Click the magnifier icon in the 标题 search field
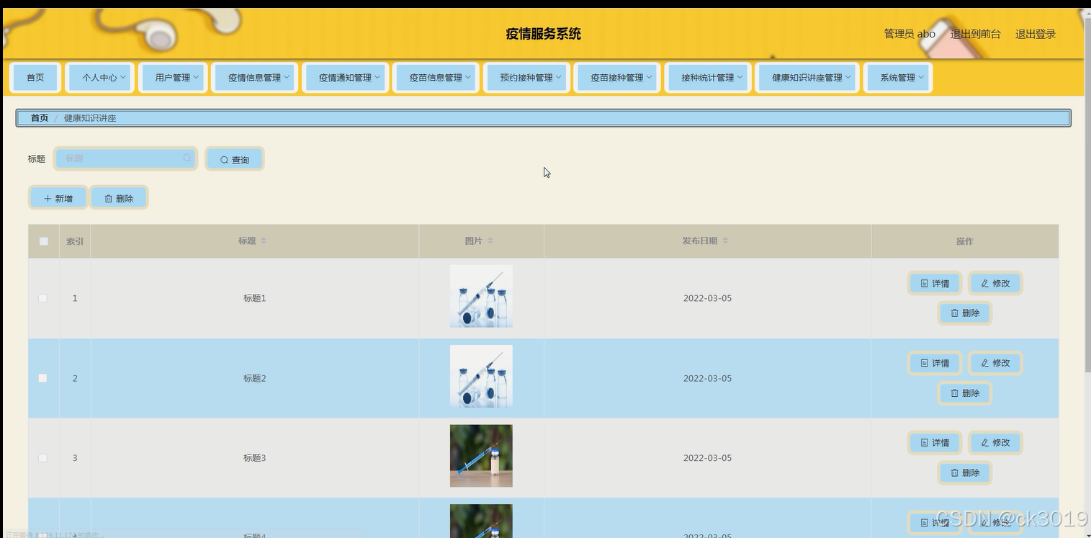 click(187, 158)
